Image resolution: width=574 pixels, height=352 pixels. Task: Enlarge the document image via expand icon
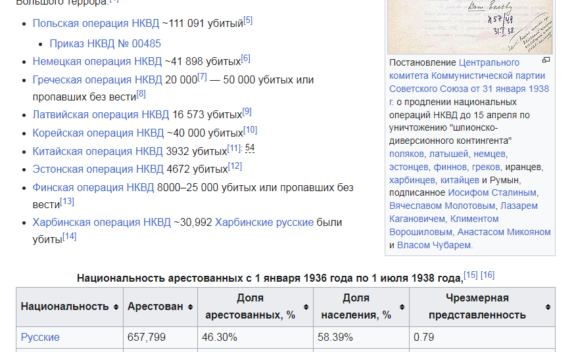coord(546,60)
